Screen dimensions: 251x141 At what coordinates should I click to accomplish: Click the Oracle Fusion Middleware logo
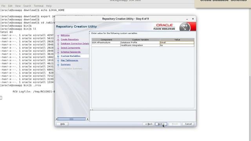tap(164, 27)
